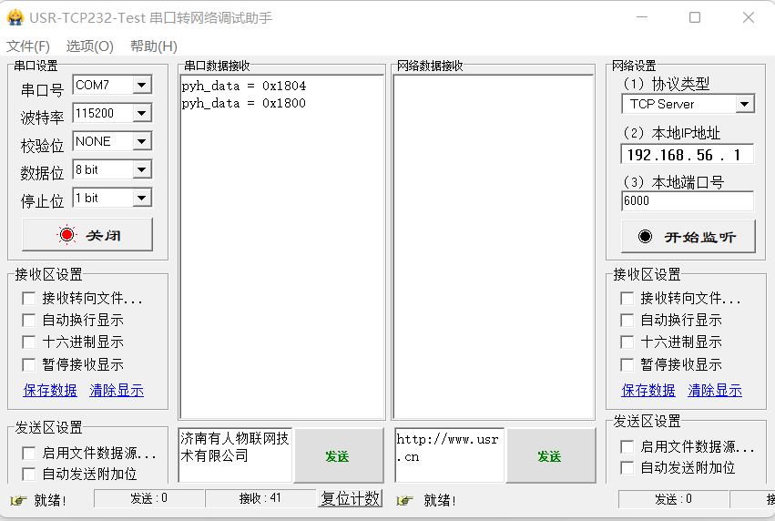Viewport: 775px width, 521px height.
Task: Expand the 波特率 115200 dropdown
Action: pos(142,113)
